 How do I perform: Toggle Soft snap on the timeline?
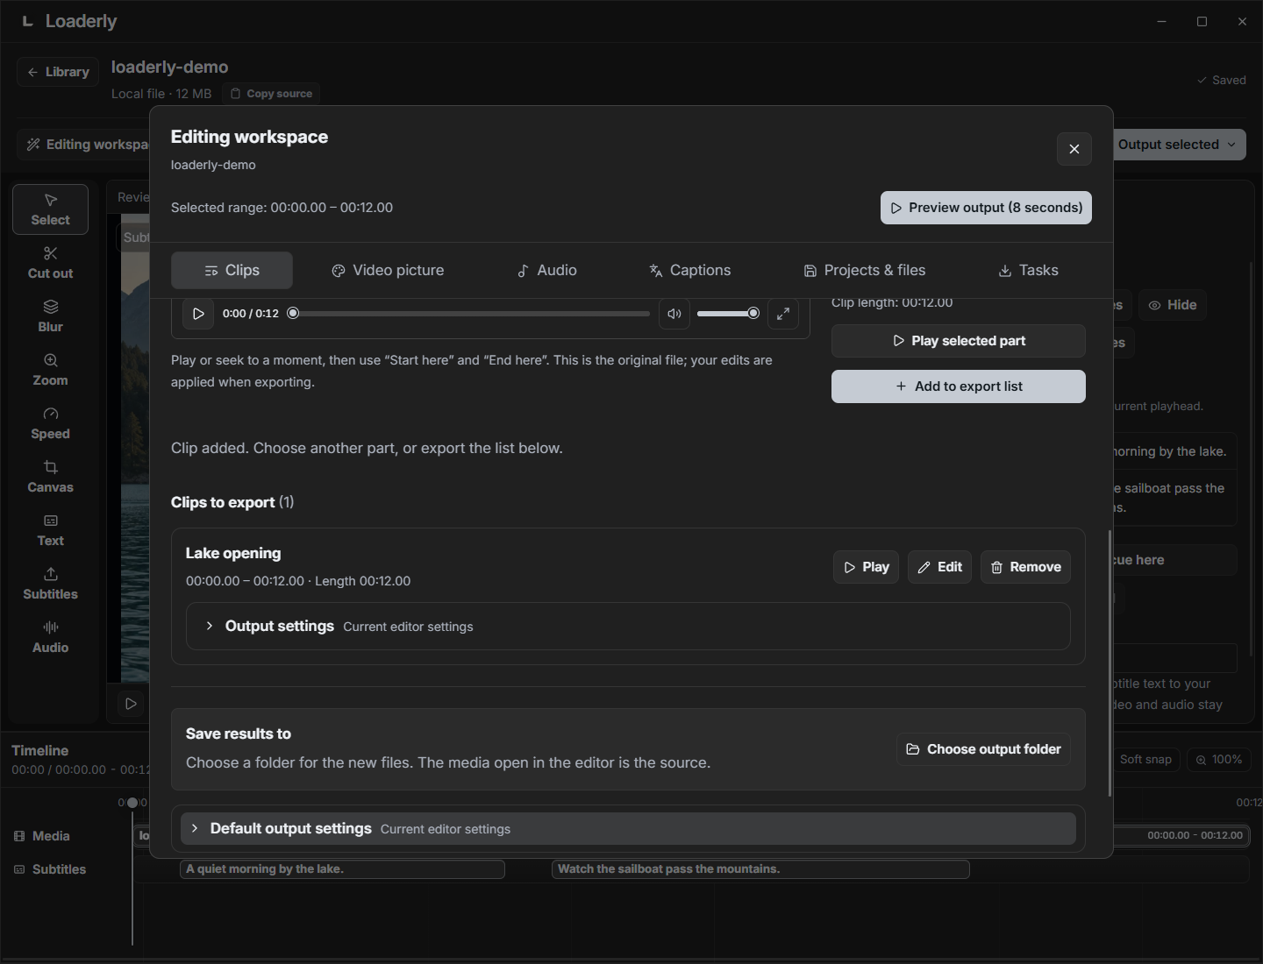tap(1145, 760)
